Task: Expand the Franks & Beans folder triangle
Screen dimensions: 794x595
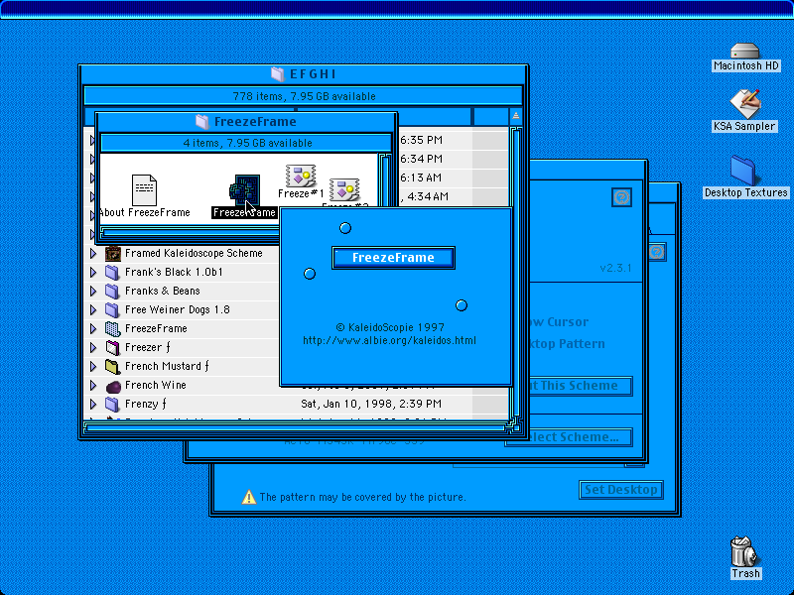Action: pyautogui.click(x=93, y=291)
